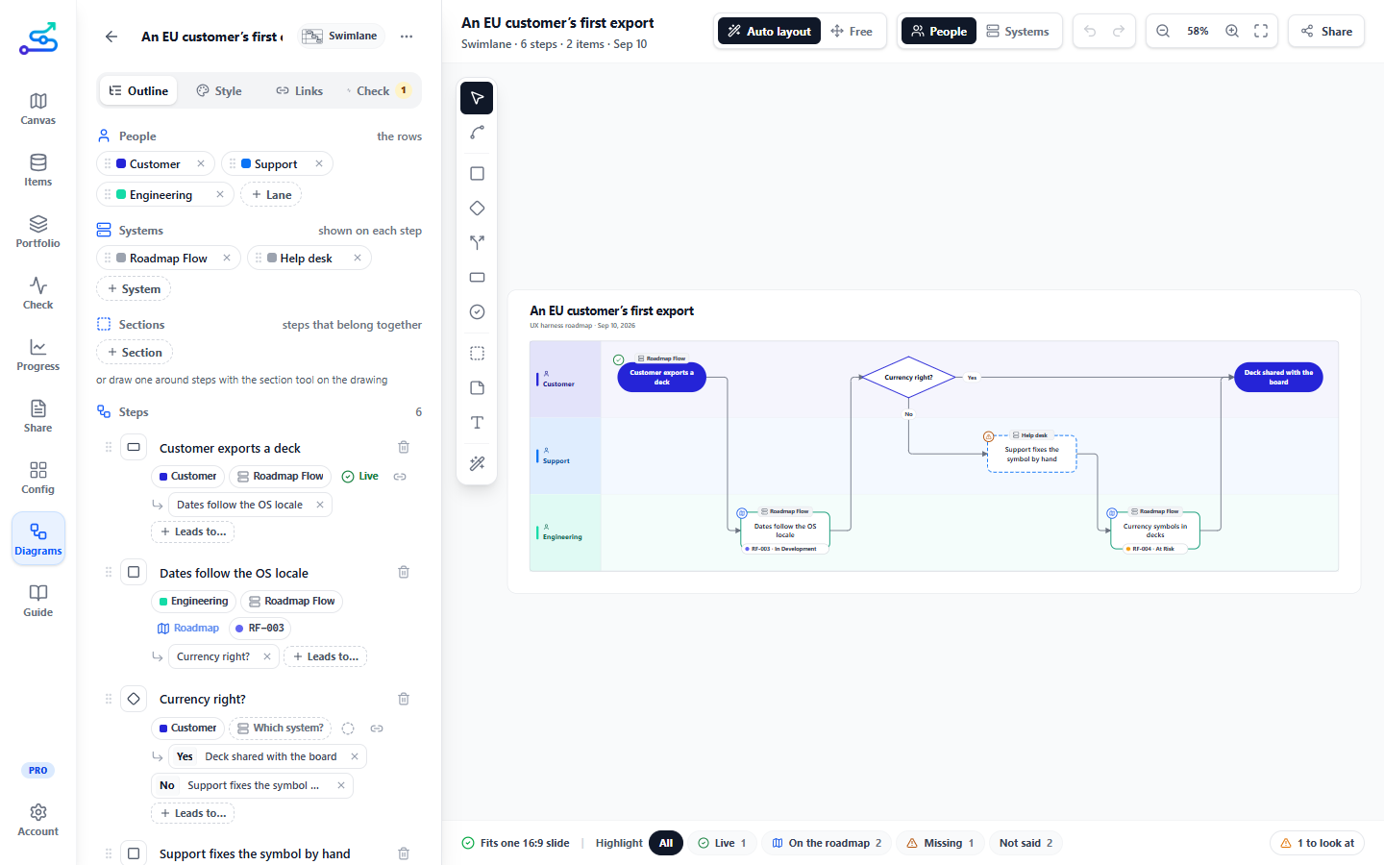The image size is (1384, 865).
Task: Open the Check tab in the panel
Action: tap(379, 91)
